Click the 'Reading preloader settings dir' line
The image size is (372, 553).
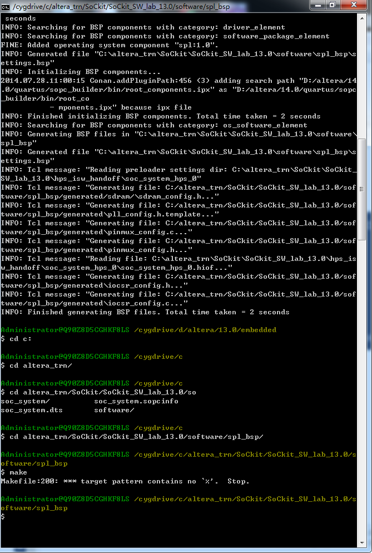pos(178,170)
